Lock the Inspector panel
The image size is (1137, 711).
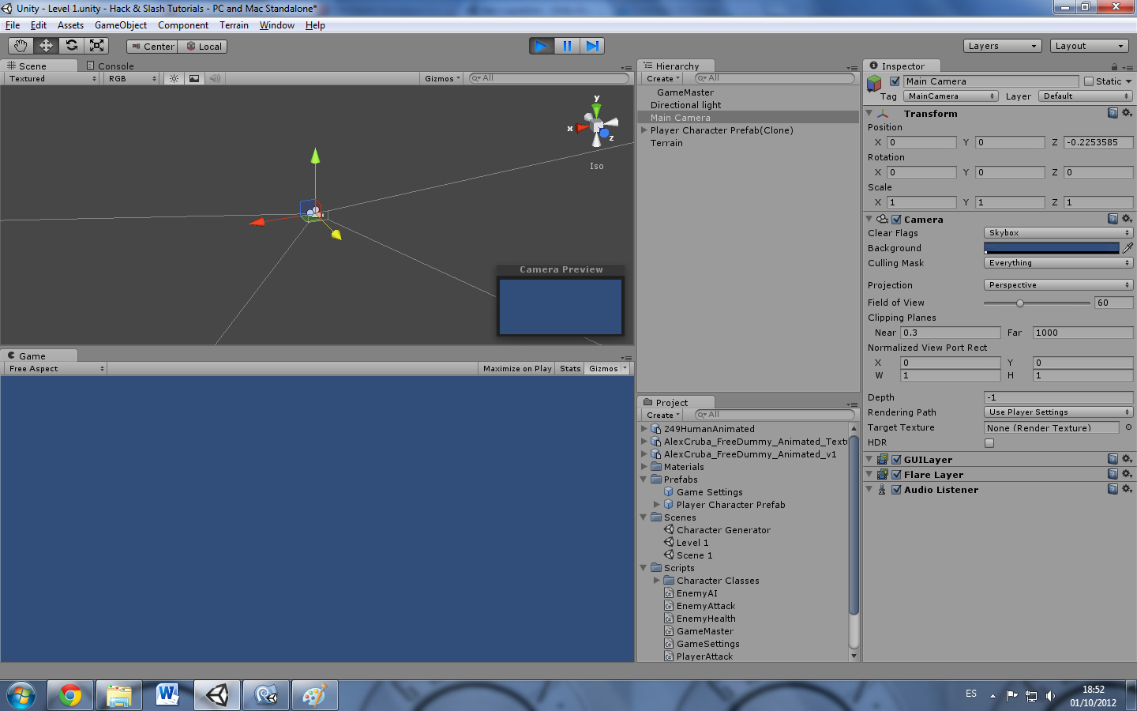[x=1114, y=67]
